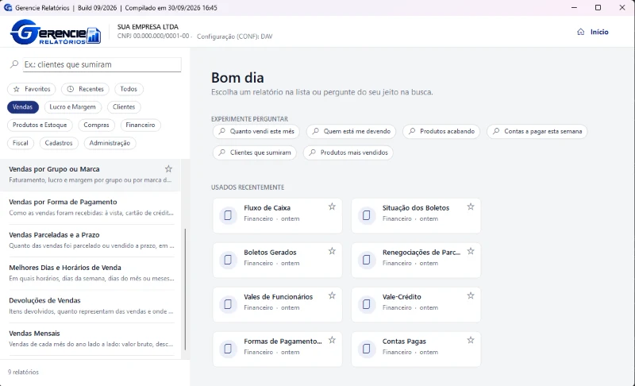Image resolution: width=635 pixels, height=386 pixels.
Task: Open Produtos e Estoque category
Action: click(40, 125)
